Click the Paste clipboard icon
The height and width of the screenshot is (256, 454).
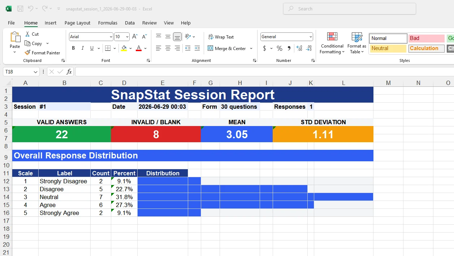[x=15, y=37]
